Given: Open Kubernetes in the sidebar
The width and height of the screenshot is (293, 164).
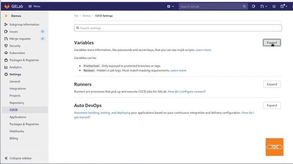Looking at the screenshot, I should coord(17,53).
